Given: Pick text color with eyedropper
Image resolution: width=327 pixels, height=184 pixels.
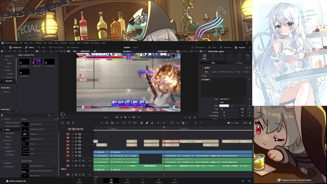Looking at the screenshot, I should (x=232, y=106).
